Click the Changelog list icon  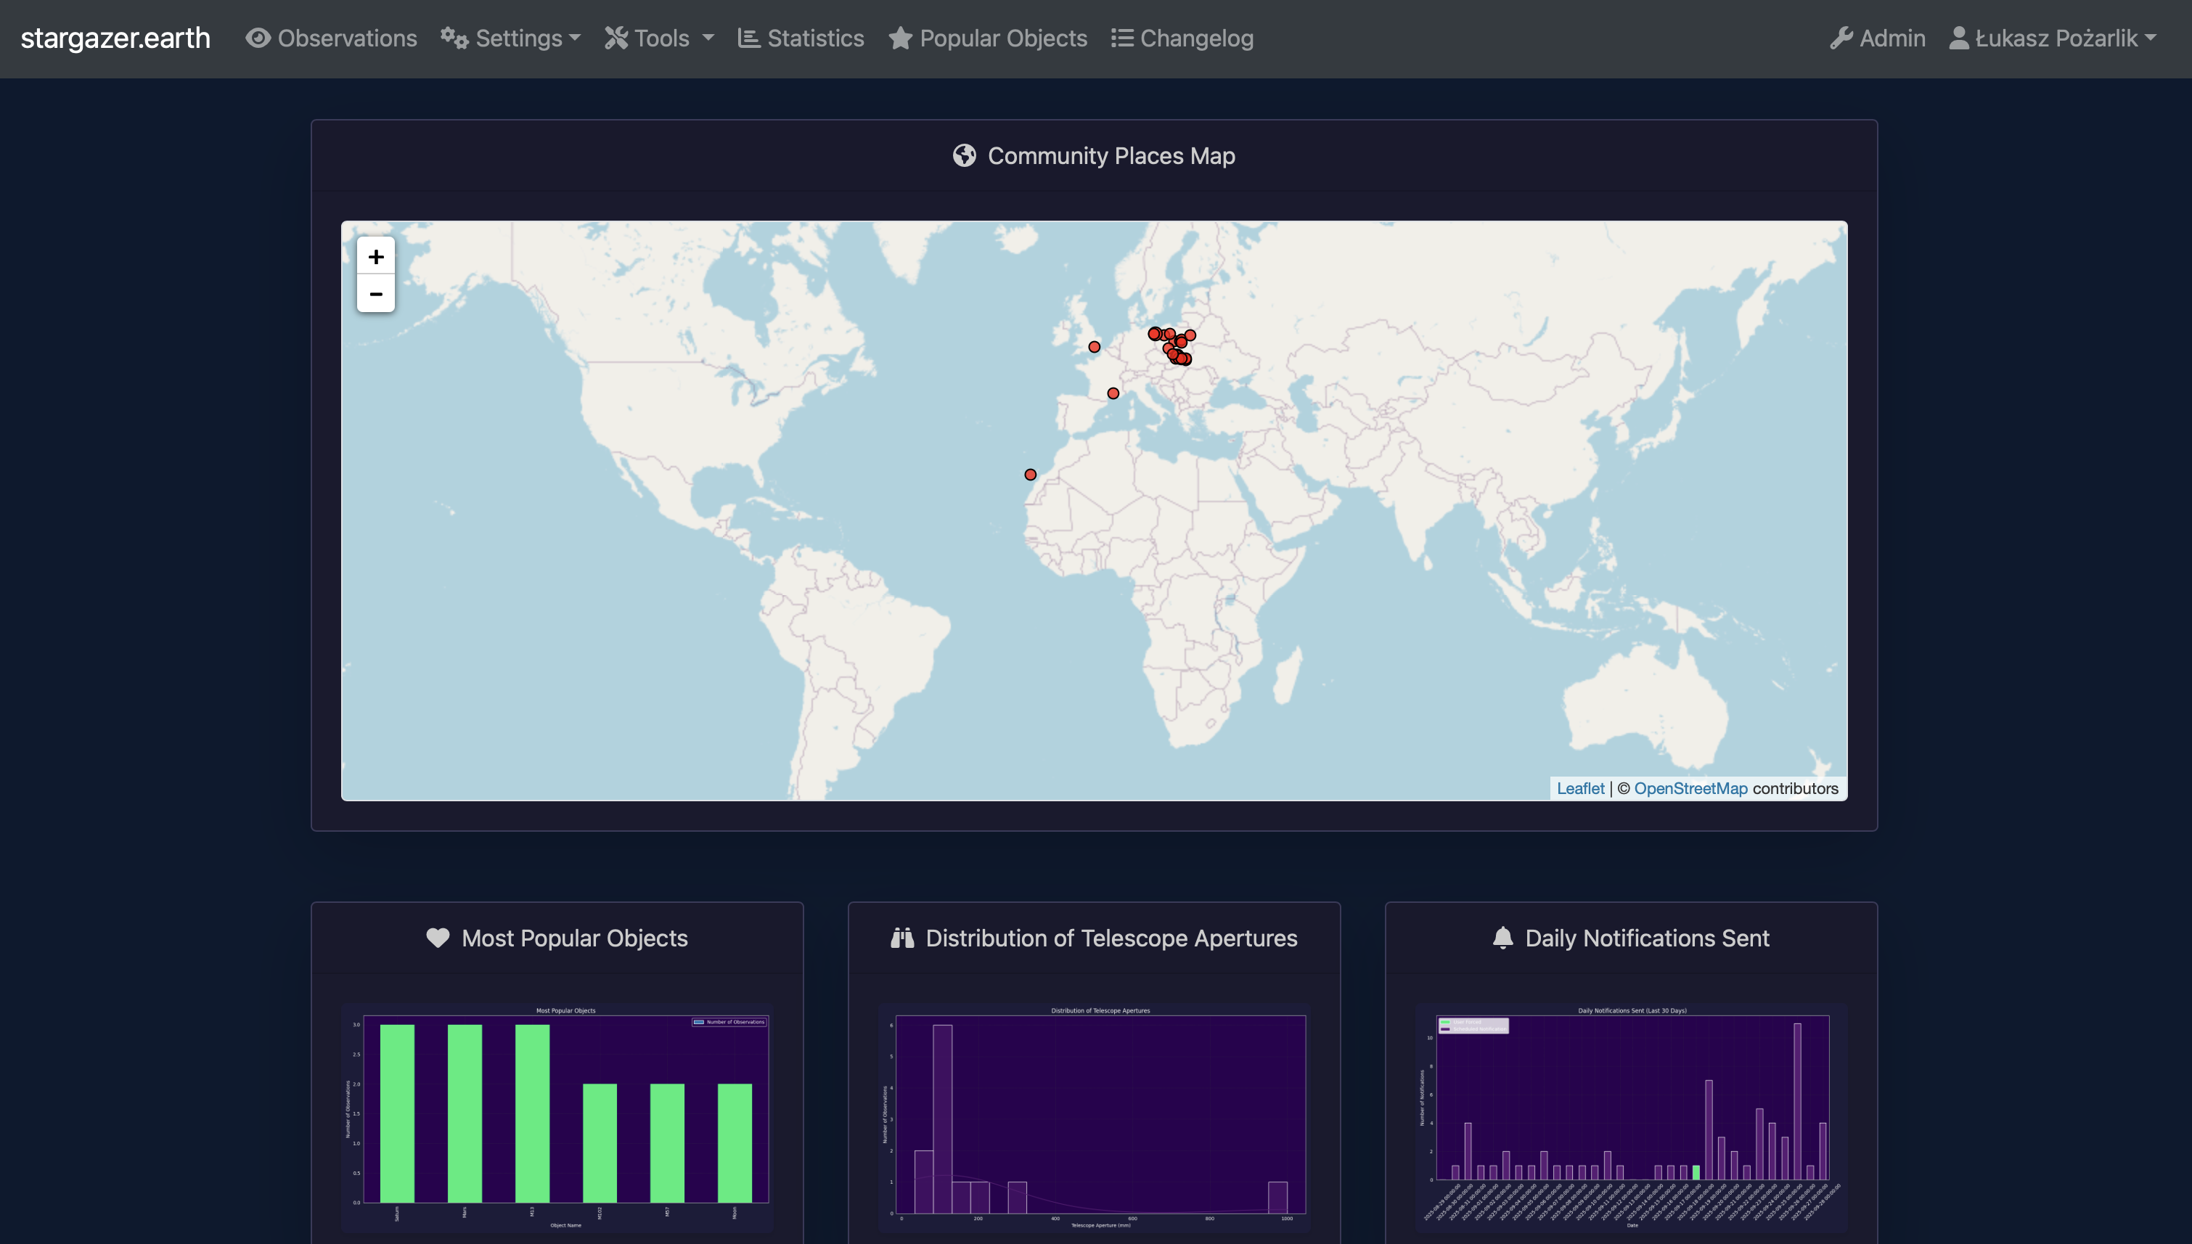(x=1121, y=38)
